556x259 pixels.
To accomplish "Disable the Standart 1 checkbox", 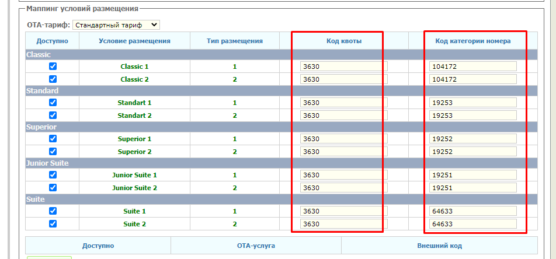I will [x=53, y=103].
